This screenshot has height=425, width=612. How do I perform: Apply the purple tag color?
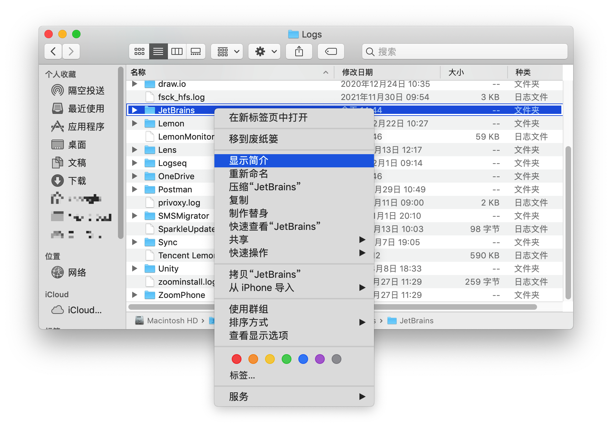point(320,359)
